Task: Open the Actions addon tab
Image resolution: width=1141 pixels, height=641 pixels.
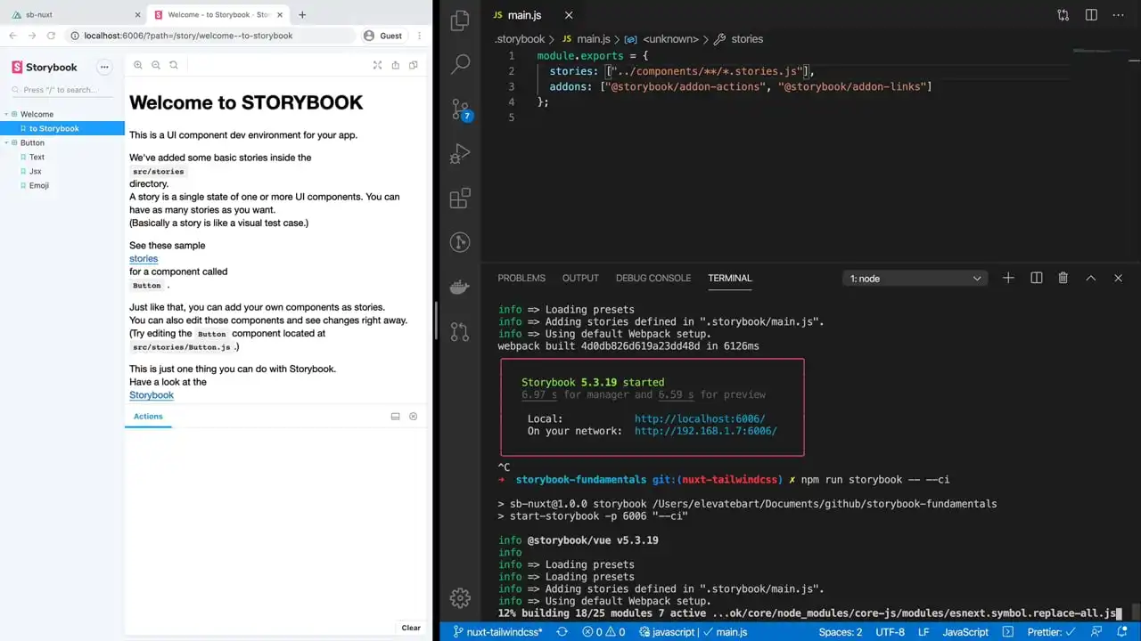Action: 148,416
